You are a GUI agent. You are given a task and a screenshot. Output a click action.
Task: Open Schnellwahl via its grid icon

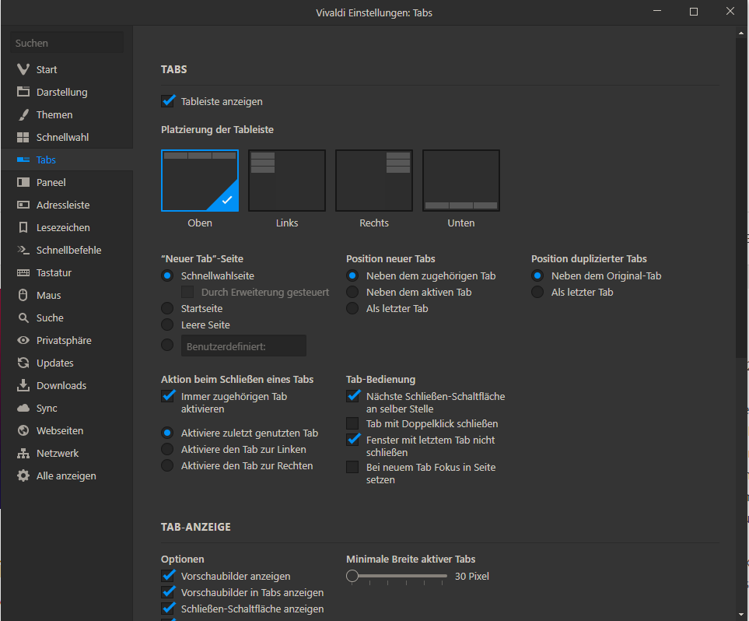pyautogui.click(x=23, y=137)
